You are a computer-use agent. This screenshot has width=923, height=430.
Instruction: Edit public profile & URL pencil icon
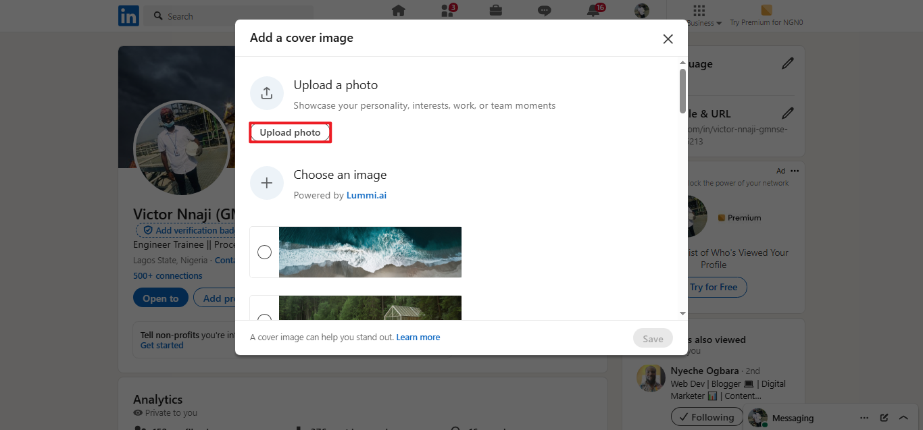coord(787,113)
